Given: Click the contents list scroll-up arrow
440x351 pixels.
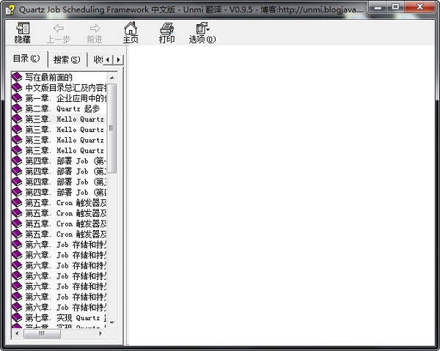Looking at the screenshot, I should [112, 78].
